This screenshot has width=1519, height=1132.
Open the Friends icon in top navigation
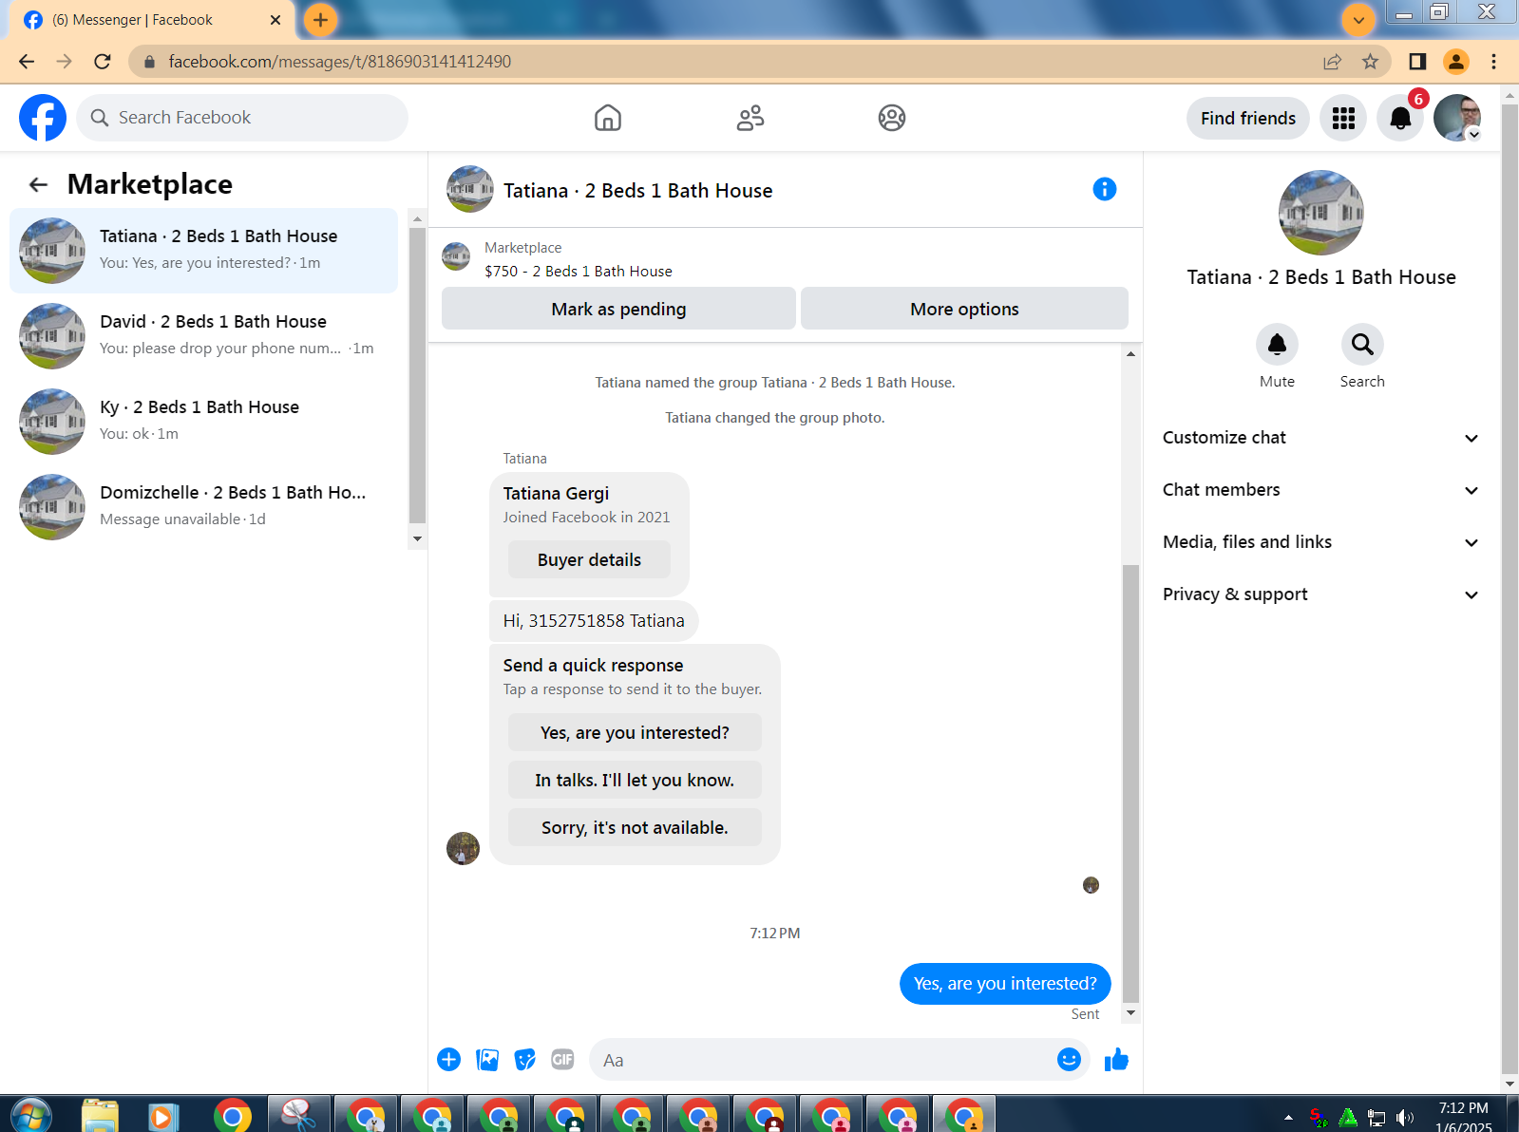point(750,118)
